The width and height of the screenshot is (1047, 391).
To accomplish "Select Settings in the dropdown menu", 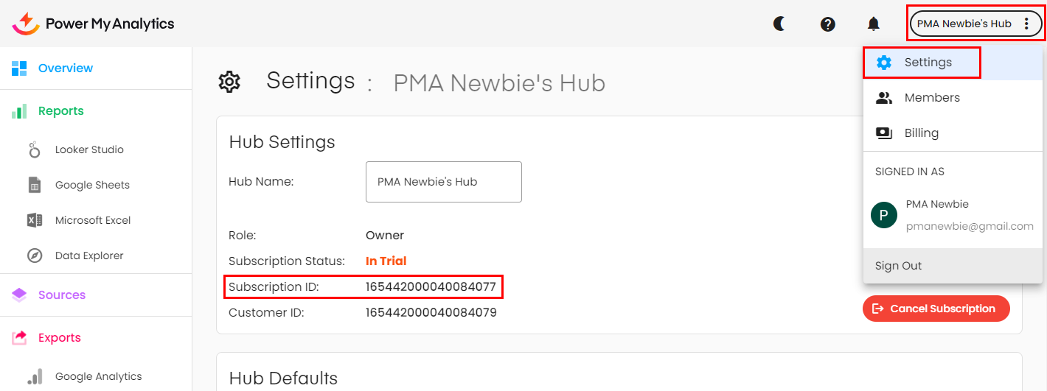I will [928, 63].
